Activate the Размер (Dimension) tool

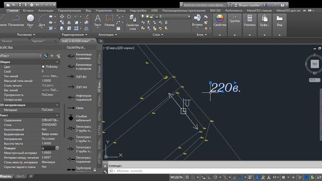click(x=109, y=21)
